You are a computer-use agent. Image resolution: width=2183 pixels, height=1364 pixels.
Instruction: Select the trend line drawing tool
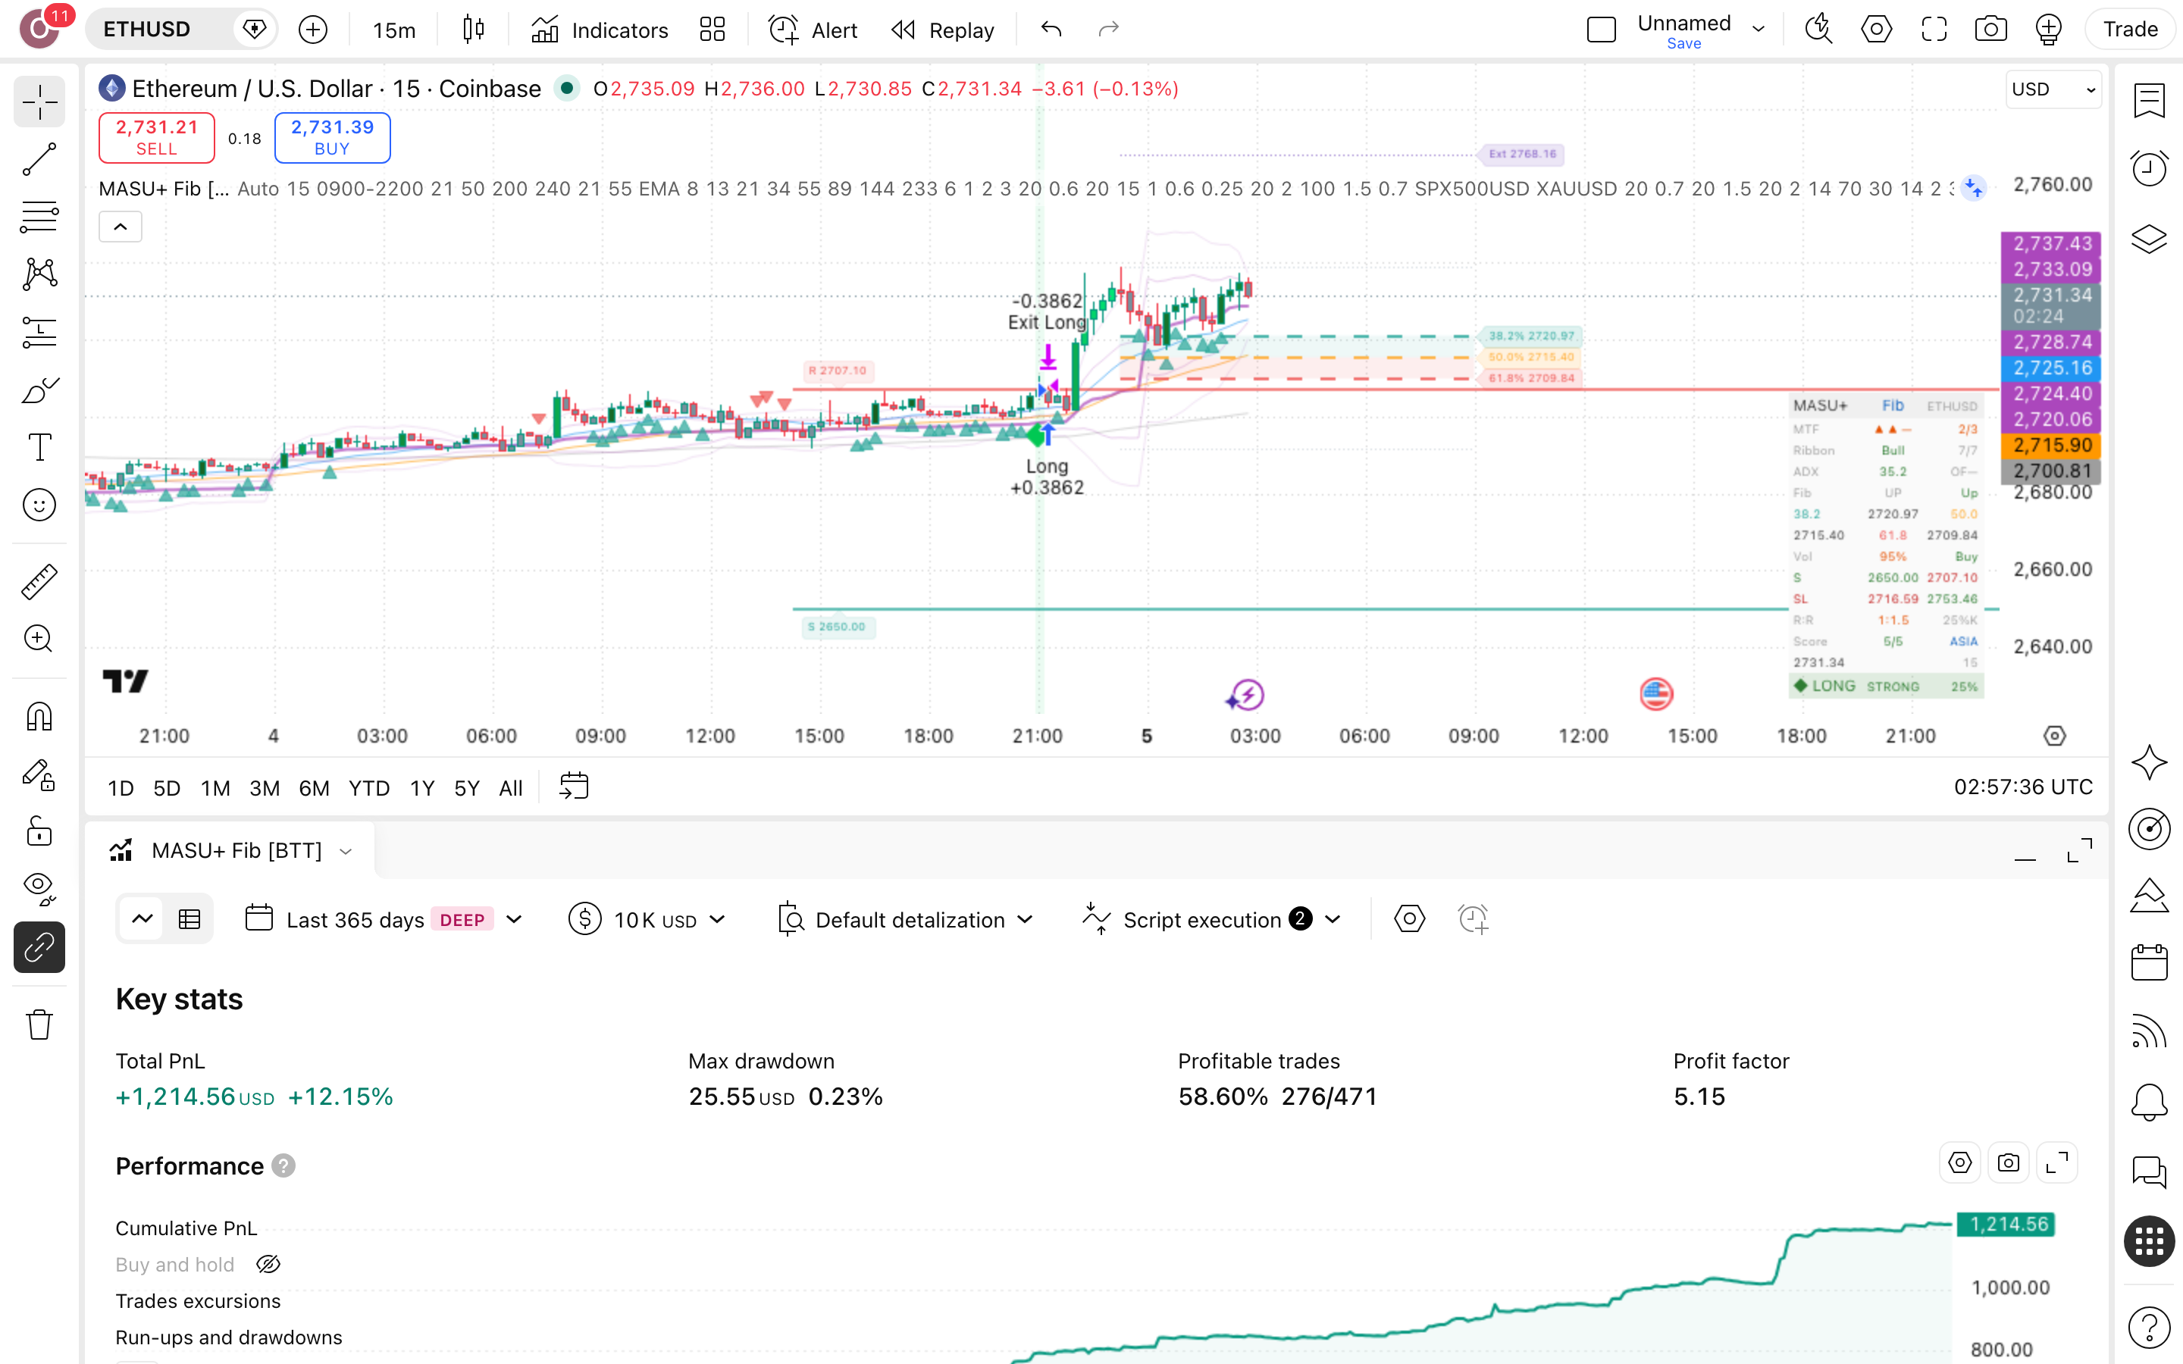tap(39, 160)
